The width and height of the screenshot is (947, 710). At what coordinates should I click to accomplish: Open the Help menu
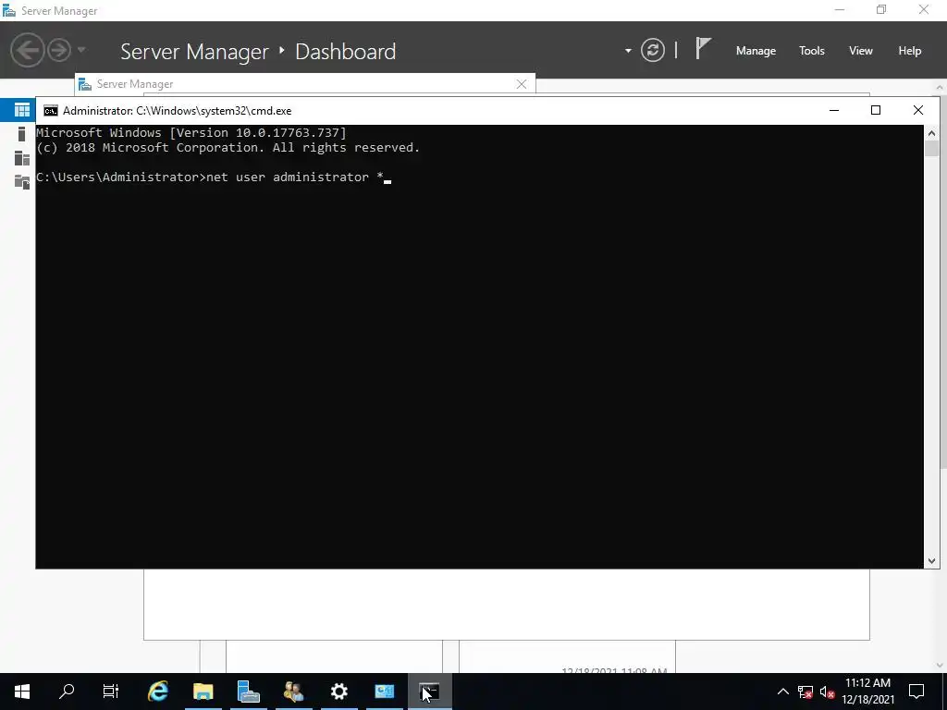[910, 51]
